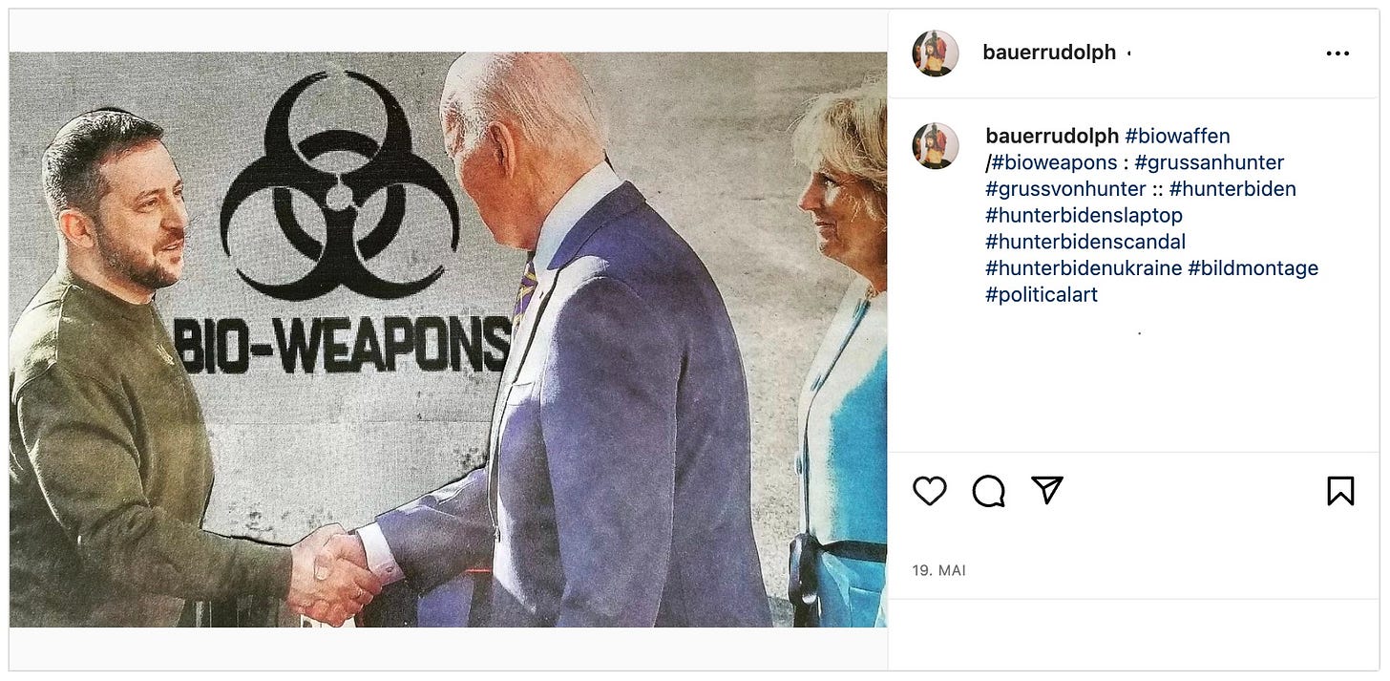Image resolution: width=1390 pixels, height=681 pixels.
Task: Open the bauerrudolph username in the header
Action: (x=1049, y=53)
